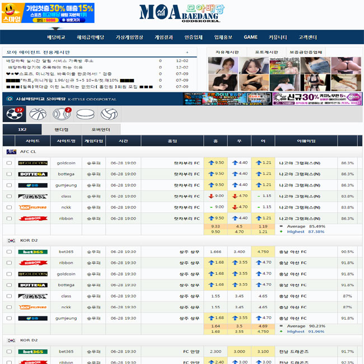Click the 신규30% casino banner
The image size is (364, 364).
(317, 99)
